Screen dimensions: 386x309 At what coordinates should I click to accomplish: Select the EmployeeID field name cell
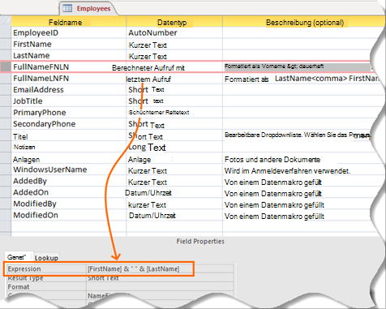(68, 32)
